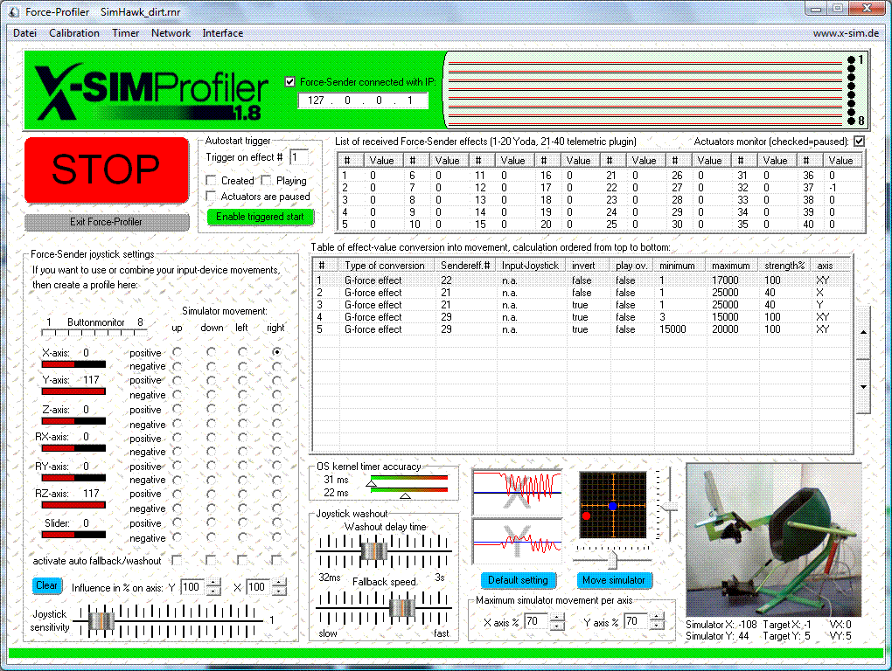Move the selected conversion row up
892x671 pixels.
pyautogui.click(x=863, y=332)
